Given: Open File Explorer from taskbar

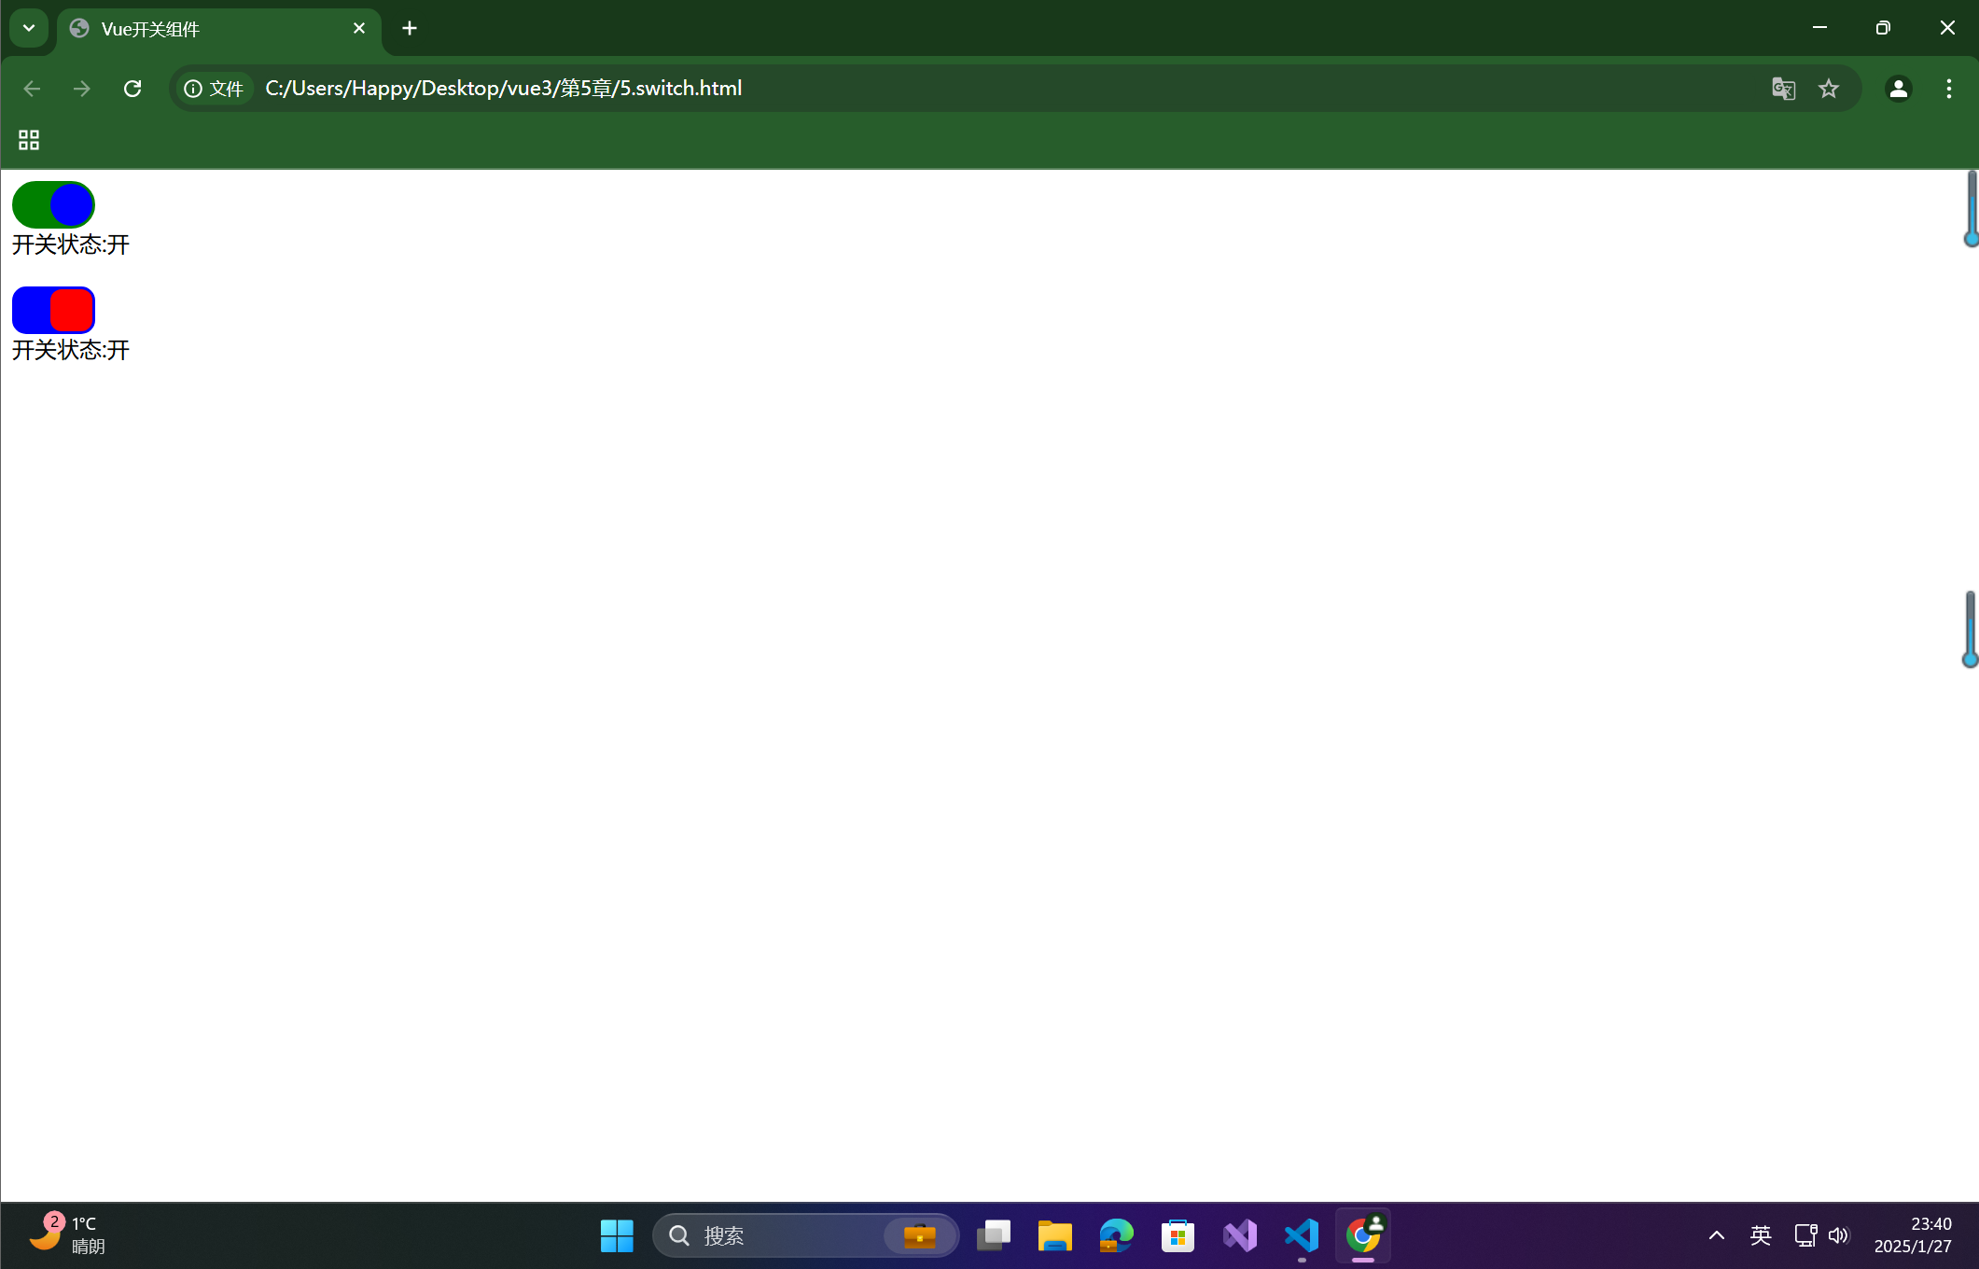Looking at the screenshot, I should pyautogui.click(x=1054, y=1235).
